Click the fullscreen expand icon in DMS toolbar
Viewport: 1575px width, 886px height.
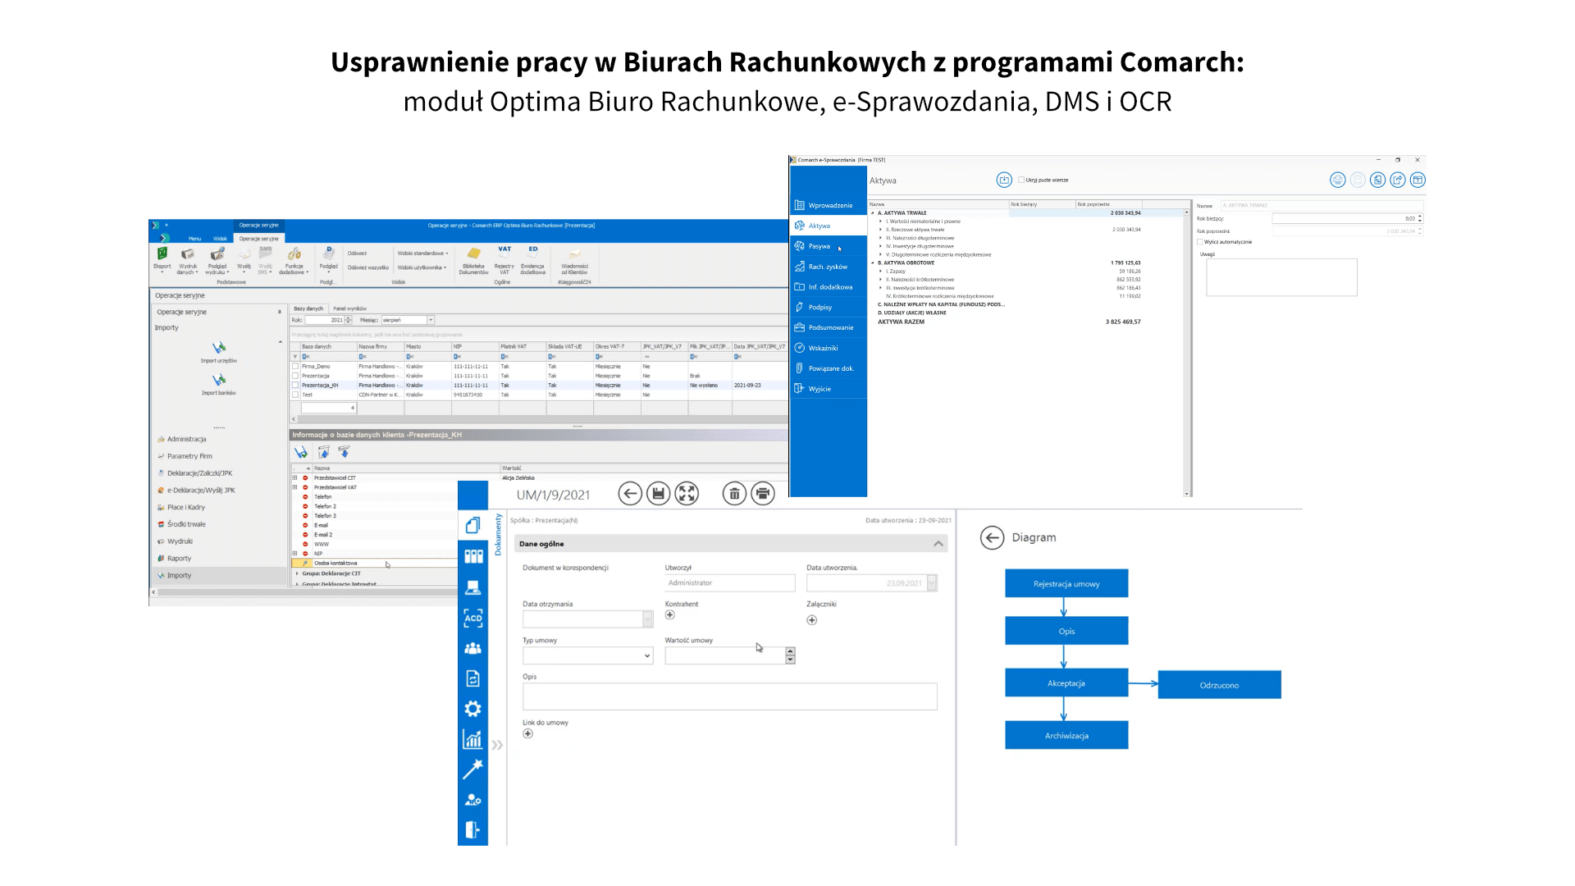tap(687, 494)
